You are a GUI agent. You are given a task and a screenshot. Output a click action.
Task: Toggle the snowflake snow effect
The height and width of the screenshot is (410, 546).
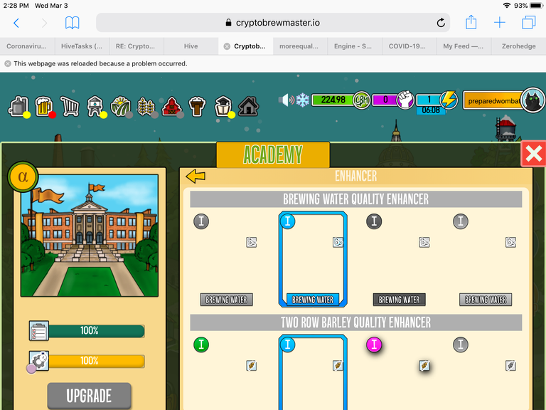[303, 100]
